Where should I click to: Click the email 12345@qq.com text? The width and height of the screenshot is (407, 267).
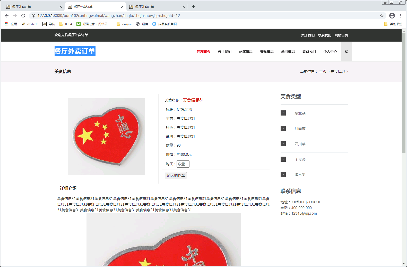(304, 213)
